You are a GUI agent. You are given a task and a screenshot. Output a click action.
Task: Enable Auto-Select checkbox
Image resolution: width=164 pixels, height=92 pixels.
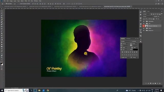tap(6, 4)
